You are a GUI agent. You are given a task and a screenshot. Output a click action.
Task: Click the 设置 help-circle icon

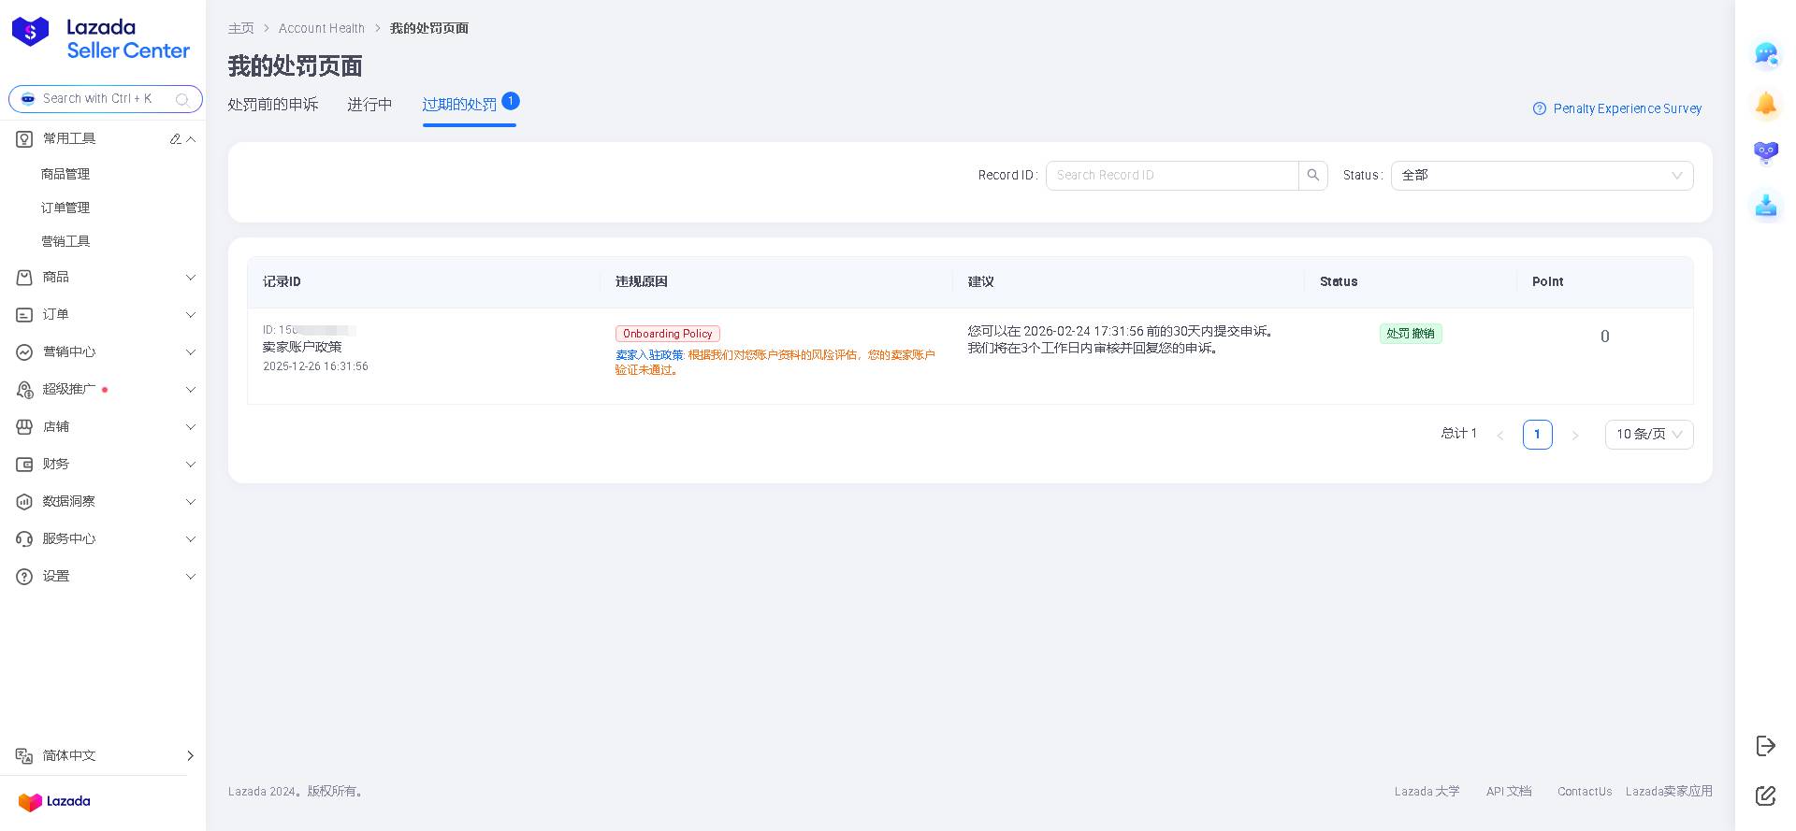pyautogui.click(x=24, y=576)
